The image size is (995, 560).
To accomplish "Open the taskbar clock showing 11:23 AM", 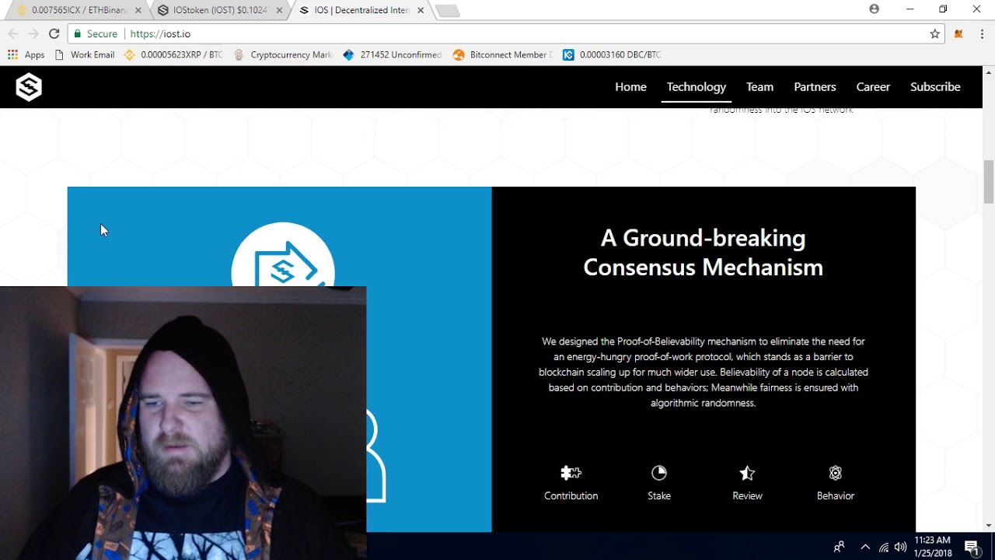I will (x=933, y=547).
